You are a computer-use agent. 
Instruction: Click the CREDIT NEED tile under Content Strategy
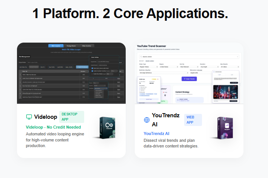click(189, 100)
